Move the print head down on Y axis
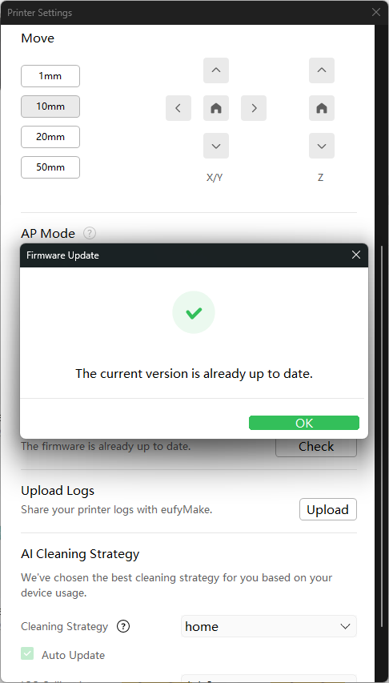Viewport: 389px width, 683px height. (x=216, y=146)
